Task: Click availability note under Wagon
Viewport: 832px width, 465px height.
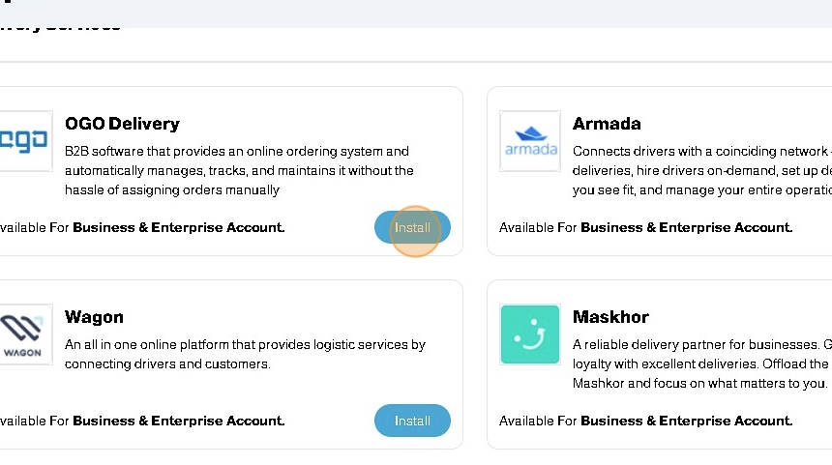Action: (142, 421)
